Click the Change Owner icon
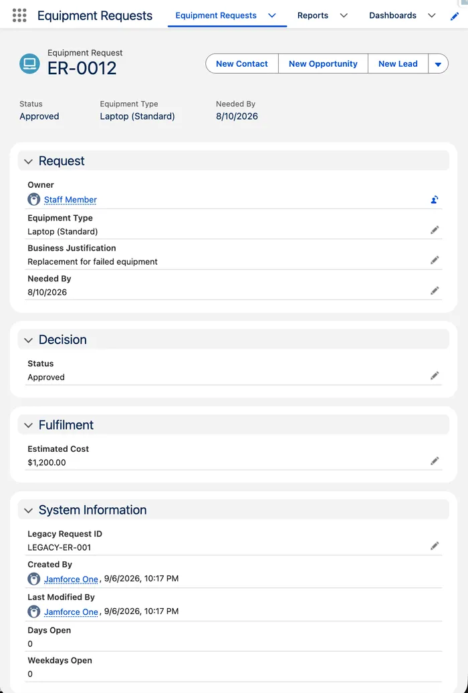The height and width of the screenshot is (693, 468). click(x=435, y=200)
